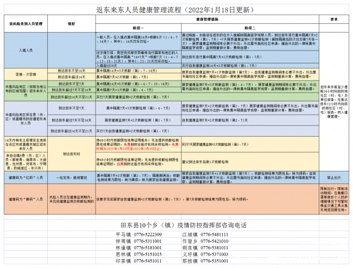Select the 健康管理措施 header cell

click(x=207, y=19)
